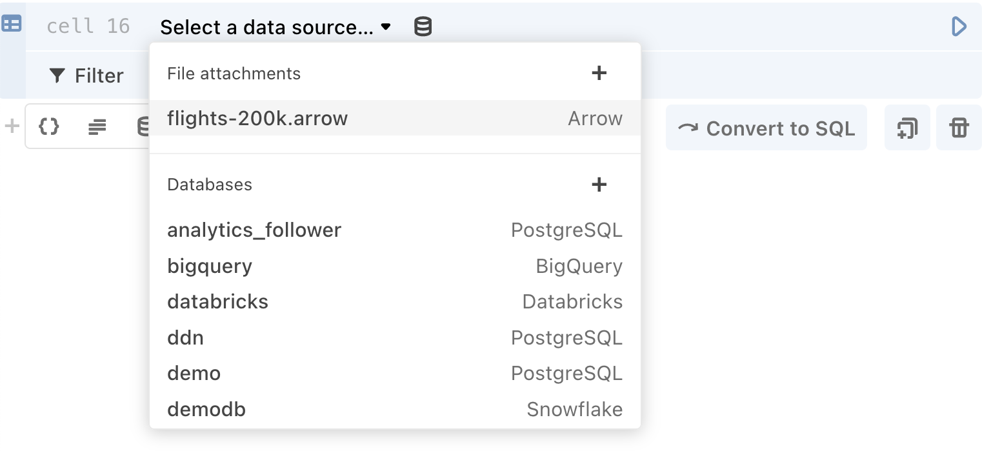Click the database icon beside the source dropdown
Image resolution: width=991 pixels, height=451 pixels.
423,26
